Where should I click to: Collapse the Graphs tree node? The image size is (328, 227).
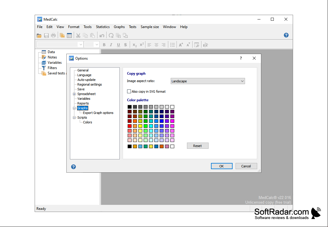click(x=74, y=108)
